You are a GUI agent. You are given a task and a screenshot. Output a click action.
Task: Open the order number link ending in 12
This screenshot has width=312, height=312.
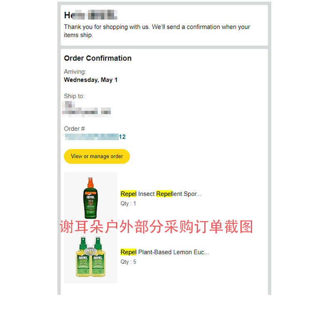[95, 137]
